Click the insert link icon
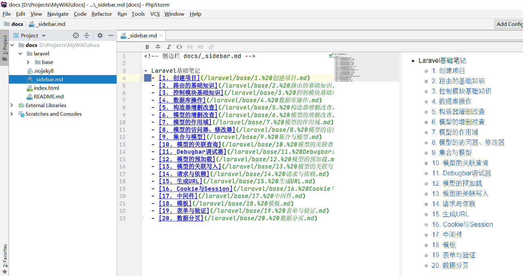 point(211,47)
